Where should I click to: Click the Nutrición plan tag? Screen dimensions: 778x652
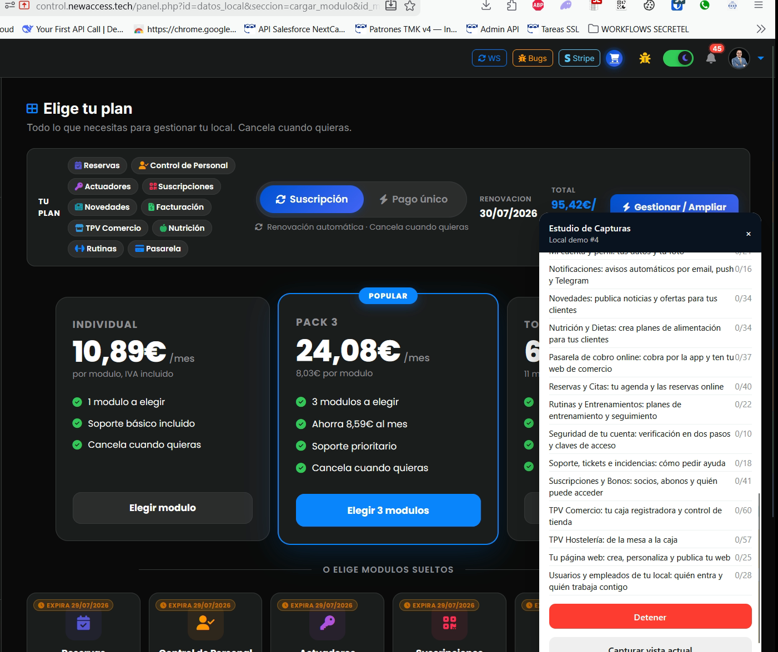coord(182,228)
